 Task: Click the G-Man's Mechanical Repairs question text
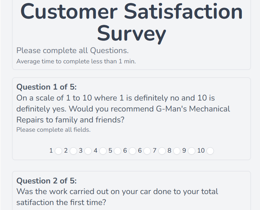click(x=123, y=109)
